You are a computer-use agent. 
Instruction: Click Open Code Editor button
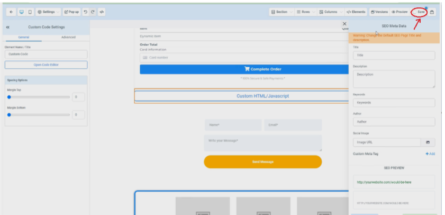(x=46, y=65)
